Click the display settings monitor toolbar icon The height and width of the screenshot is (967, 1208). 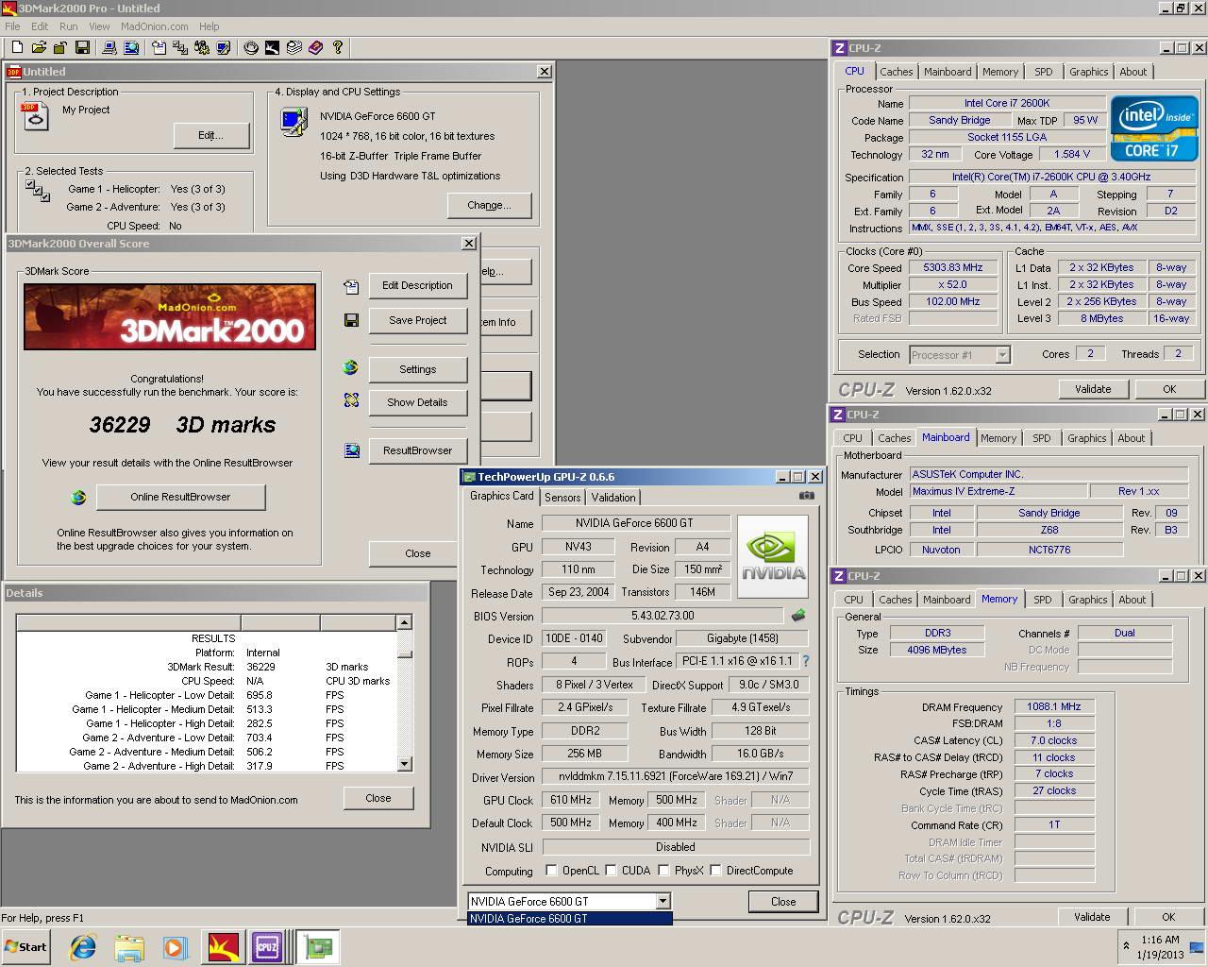coord(223,47)
